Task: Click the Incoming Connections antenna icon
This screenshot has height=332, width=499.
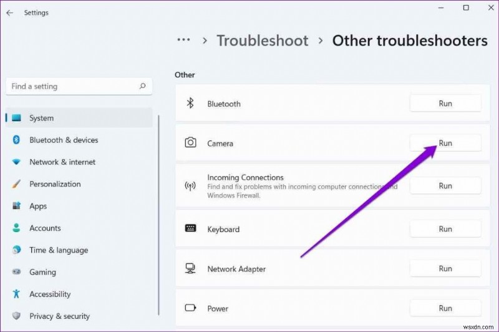Action: [190, 185]
